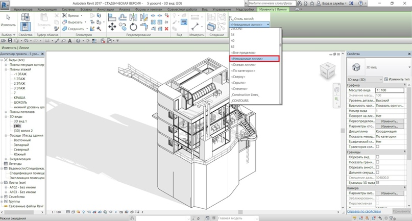Viewport: 412px width, 221px height.
Task: Collapse the 3D виды tree node
Action: pyautogui.click(x=6, y=117)
